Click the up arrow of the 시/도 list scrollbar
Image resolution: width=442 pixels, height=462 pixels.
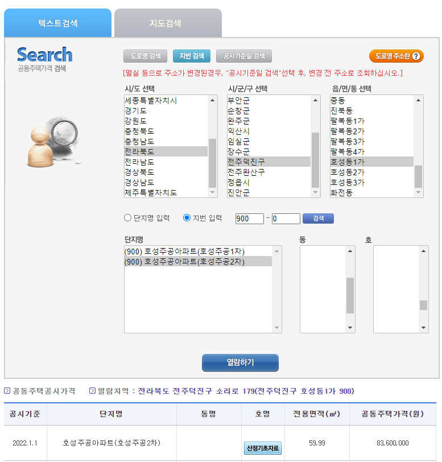coord(212,100)
